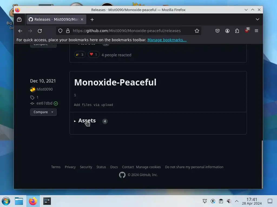Image resolution: width=277 pixels, height=207 pixels.
Task: Close the Releases GitHub tab
Action: 82,19
